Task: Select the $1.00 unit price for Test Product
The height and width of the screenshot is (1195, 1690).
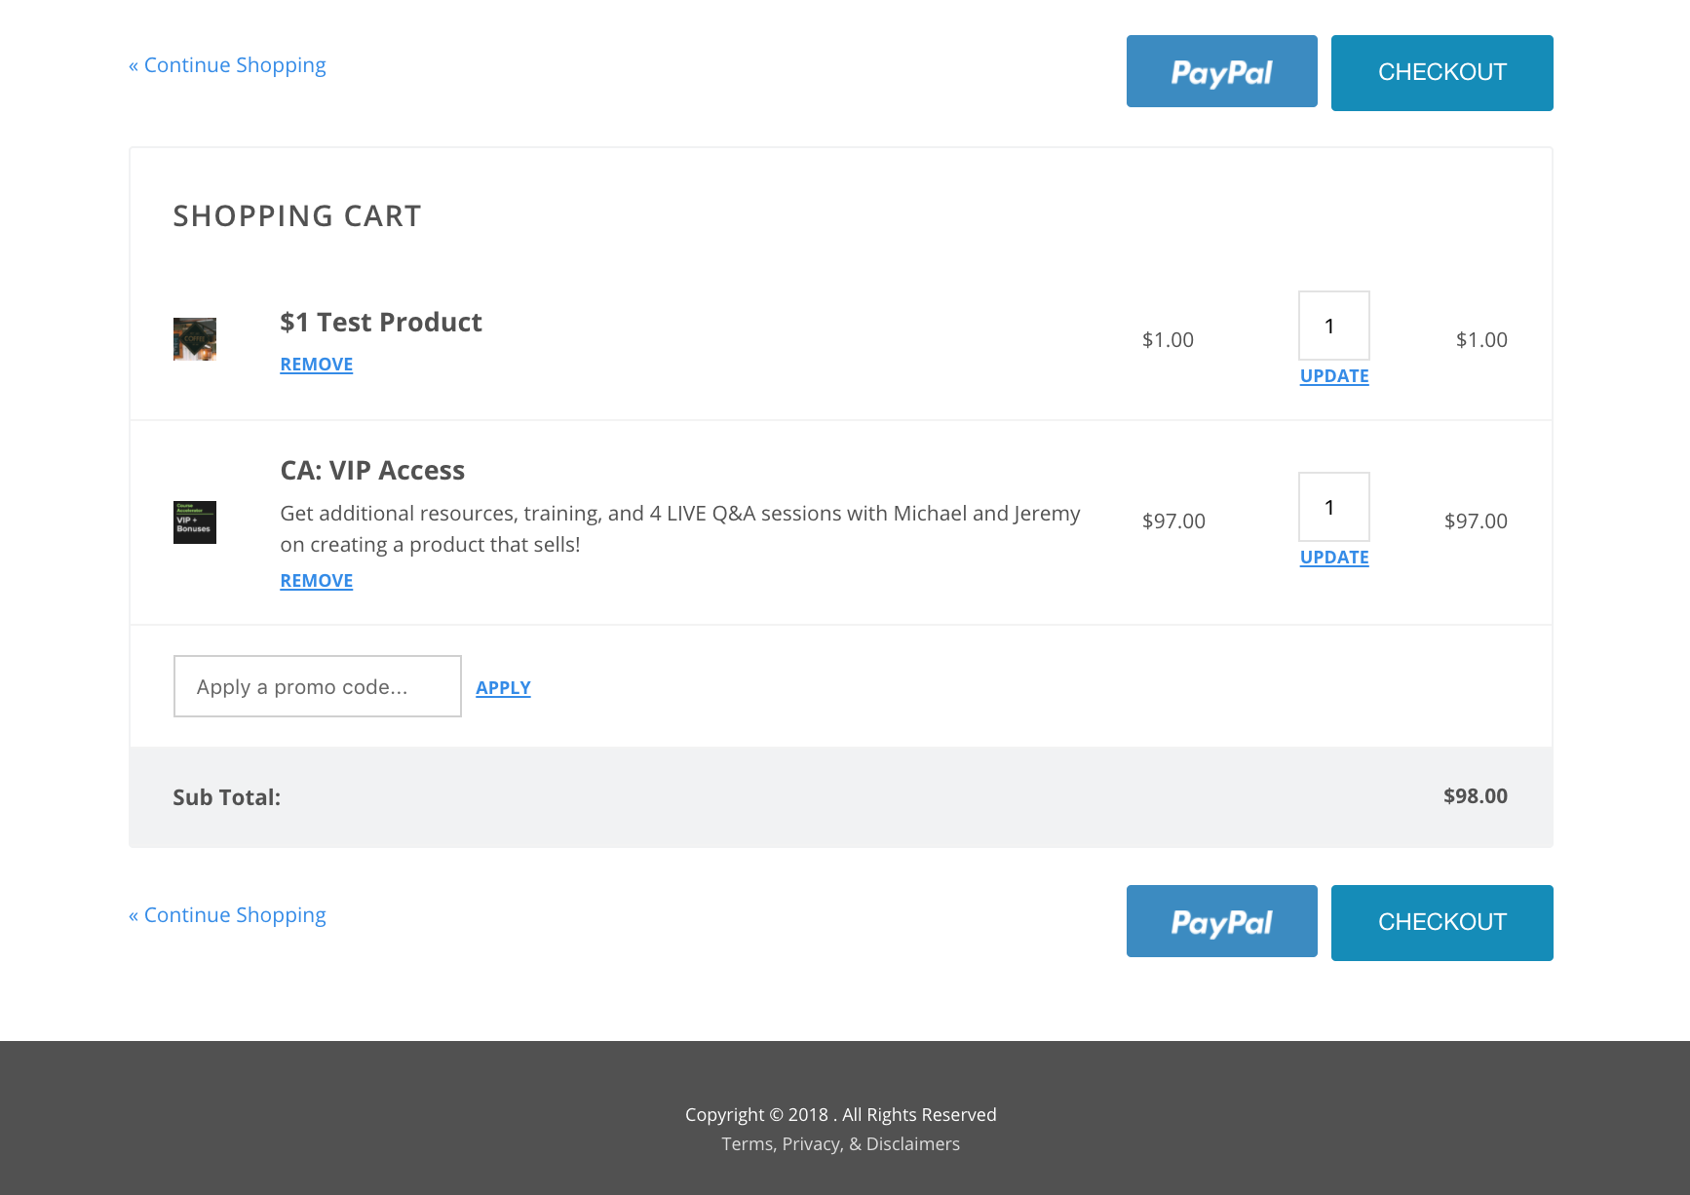Action: [1168, 340]
